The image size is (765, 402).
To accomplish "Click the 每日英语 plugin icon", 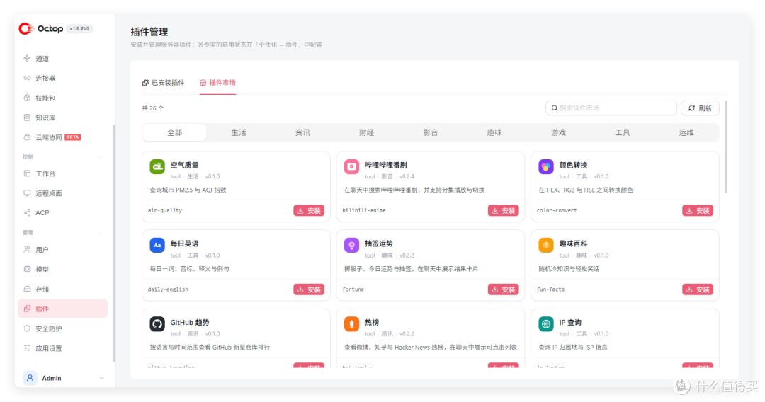I will [x=157, y=245].
